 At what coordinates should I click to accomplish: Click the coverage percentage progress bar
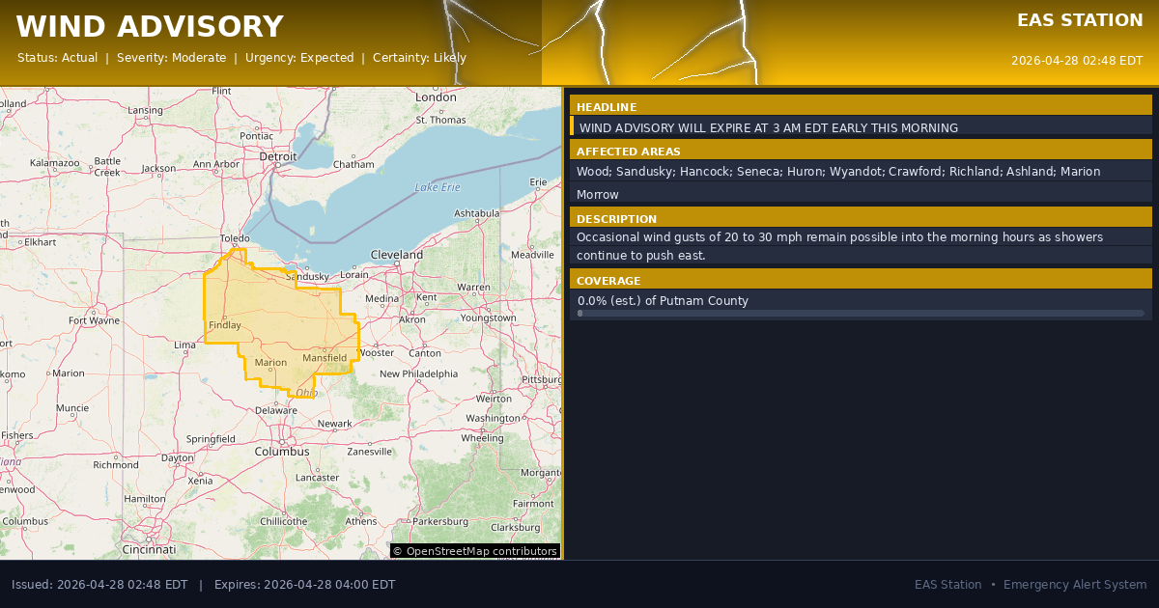[861, 314]
